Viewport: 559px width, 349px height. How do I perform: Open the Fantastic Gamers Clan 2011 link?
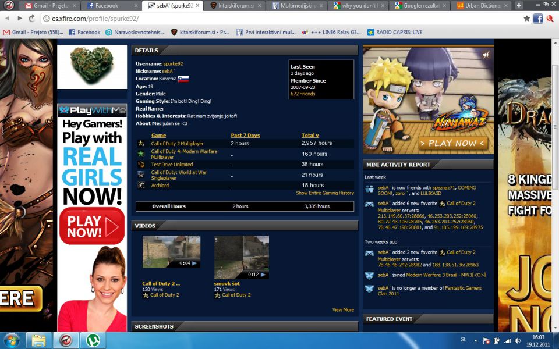(x=430, y=291)
